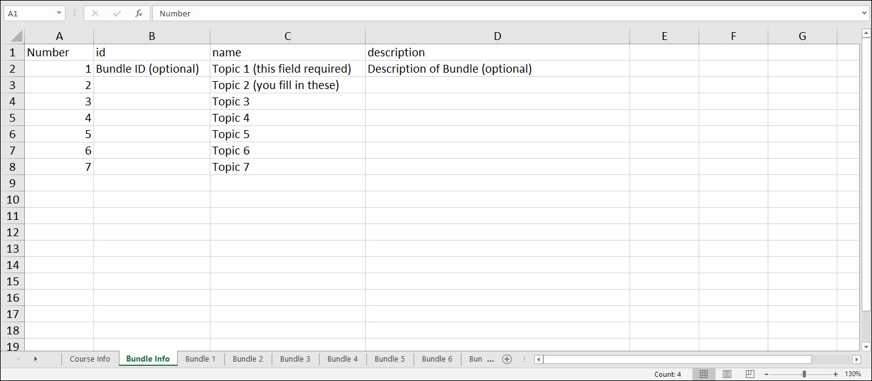Switch to the Bundle 3 sheet tab

[295, 359]
